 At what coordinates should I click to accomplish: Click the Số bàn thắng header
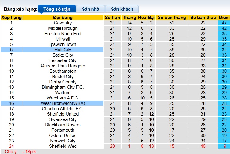(x=172, y=18)
